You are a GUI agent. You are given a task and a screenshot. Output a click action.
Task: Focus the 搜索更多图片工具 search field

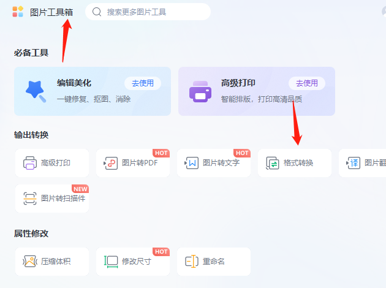click(148, 12)
